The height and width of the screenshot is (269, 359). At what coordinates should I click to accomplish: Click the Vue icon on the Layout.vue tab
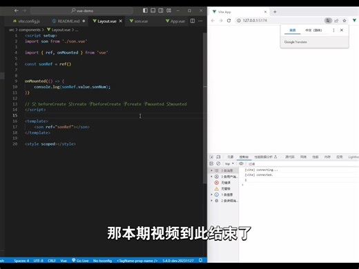95,21
